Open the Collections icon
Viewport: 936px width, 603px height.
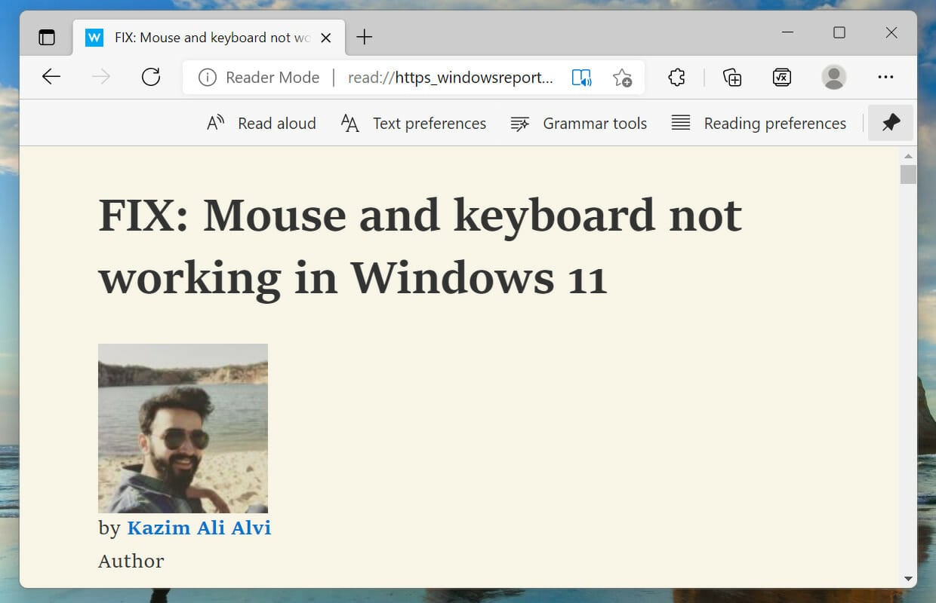click(732, 77)
